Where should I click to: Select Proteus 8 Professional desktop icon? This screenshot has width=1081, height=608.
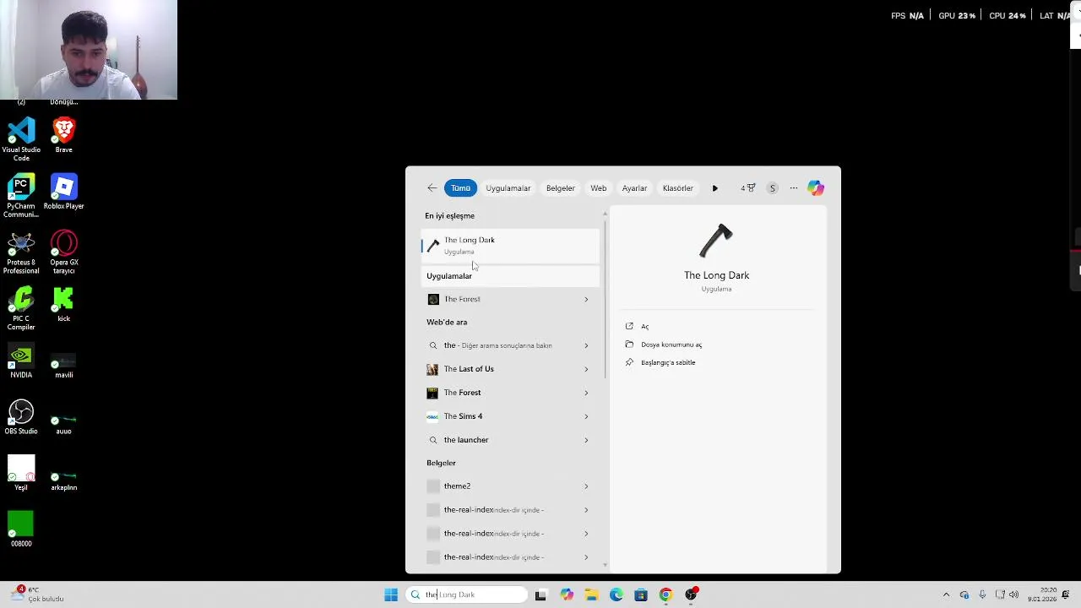(x=21, y=252)
